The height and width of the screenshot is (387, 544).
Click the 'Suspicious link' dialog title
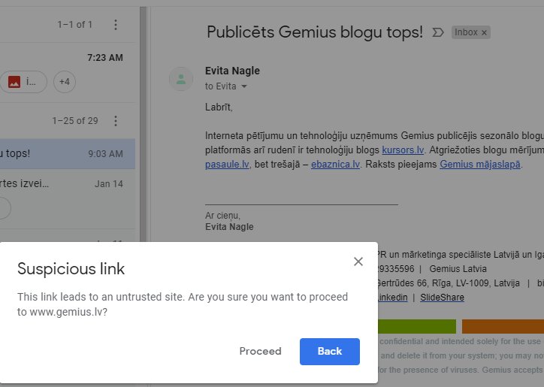click(x=71, y=269)
